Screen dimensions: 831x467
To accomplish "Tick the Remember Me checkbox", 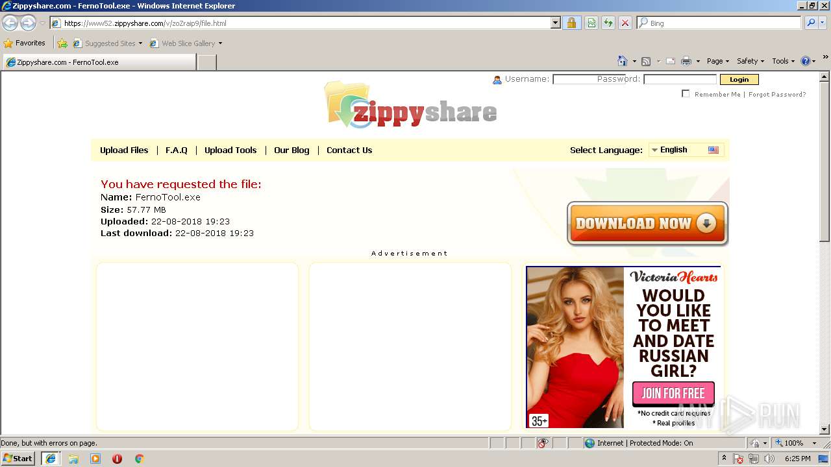I will [x=686, y=94].
